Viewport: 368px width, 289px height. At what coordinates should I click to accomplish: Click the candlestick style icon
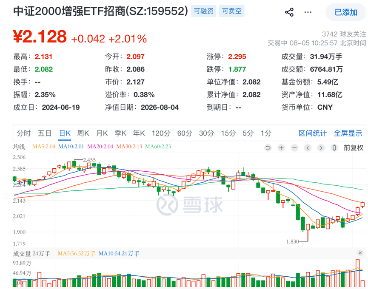pyautogui.click(x=334, y=147)
